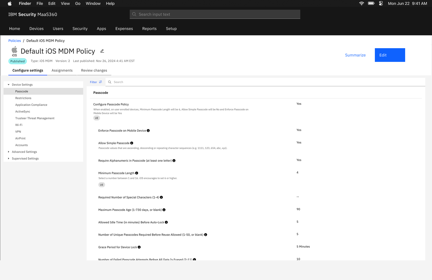Screen dimensions: 432x280
Task: Select Restrictions in the settings sidebar
Action: [x=23, y=98]
